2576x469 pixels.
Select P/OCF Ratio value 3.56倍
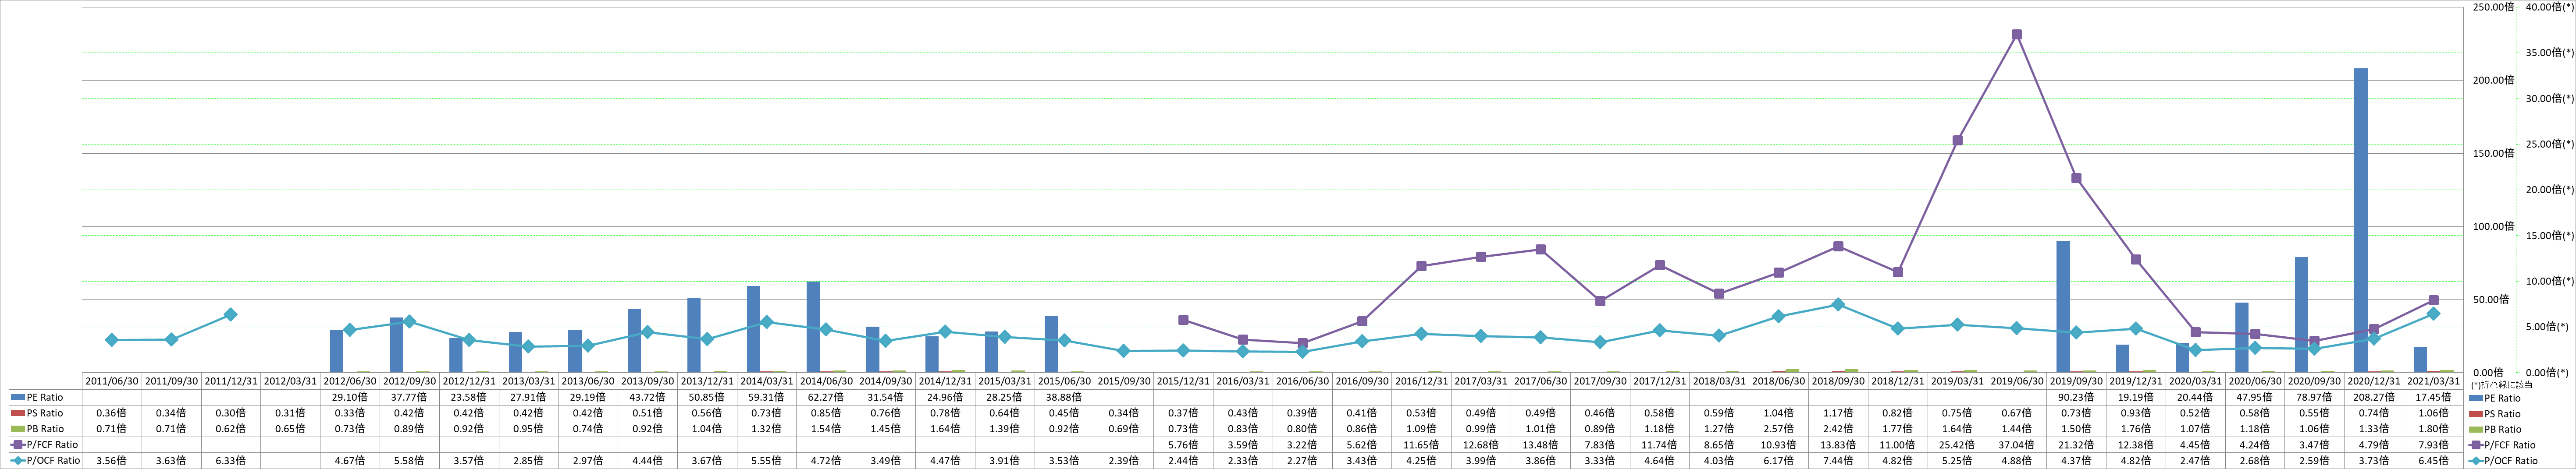pyautogui.click(x=111, y=461)
